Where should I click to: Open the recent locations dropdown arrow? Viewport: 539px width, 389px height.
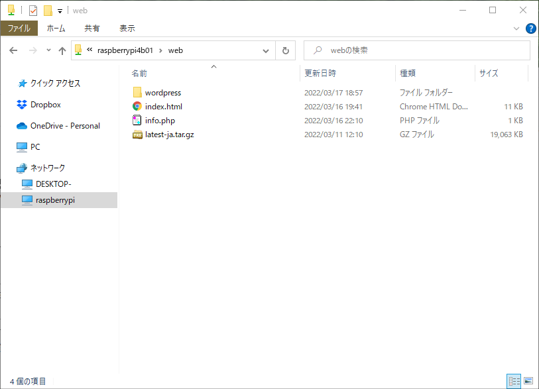[x=48, y=50]
